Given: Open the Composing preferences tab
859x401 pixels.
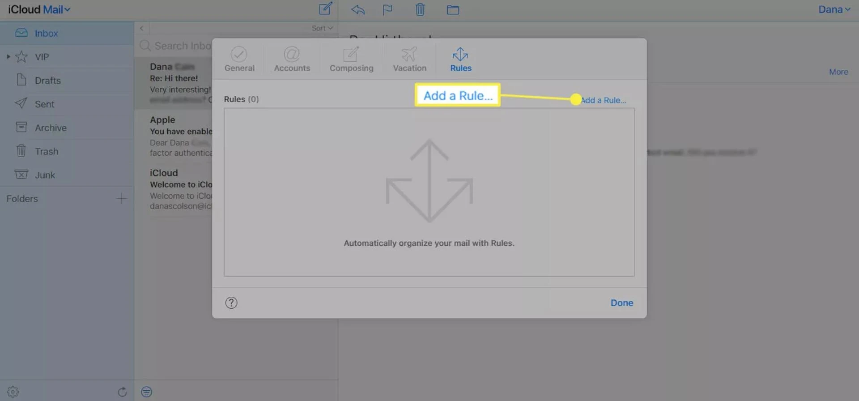Looking at the screenshot, I should click(x=351, y=59).
